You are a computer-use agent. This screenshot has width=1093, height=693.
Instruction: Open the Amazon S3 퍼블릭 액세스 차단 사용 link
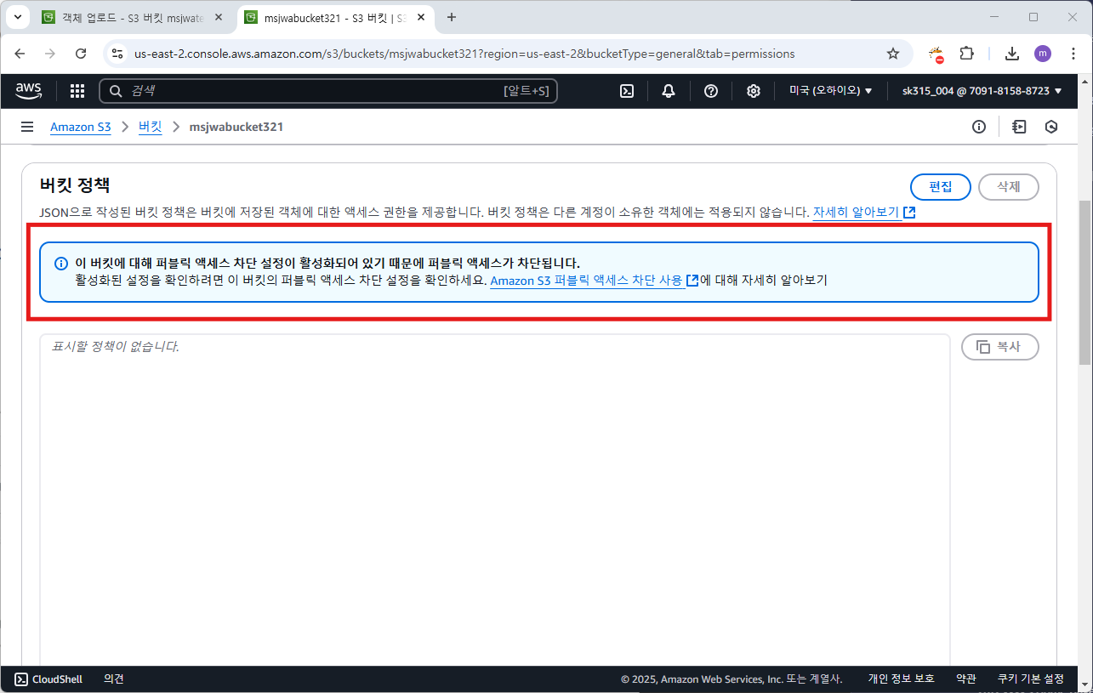tap(595, 281)
